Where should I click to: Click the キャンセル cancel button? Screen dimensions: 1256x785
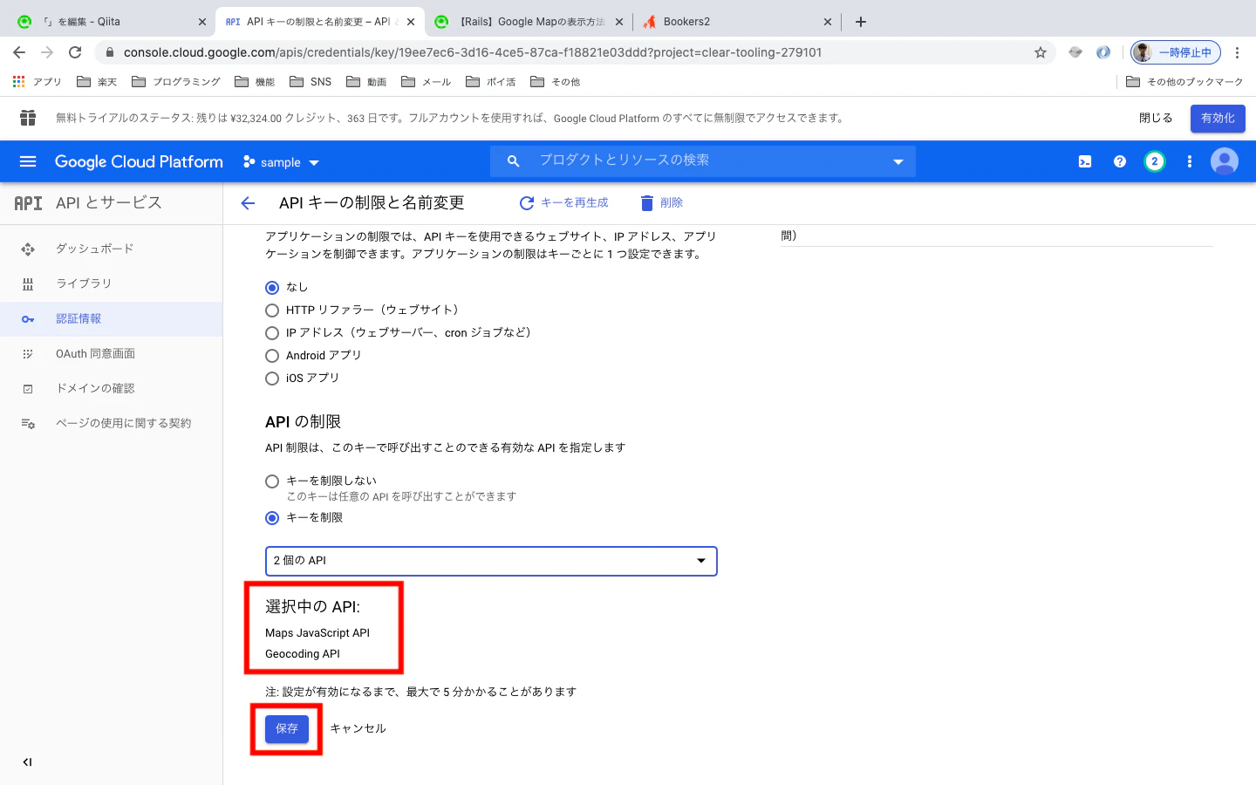pyautogui.click(x=358, y=728)
